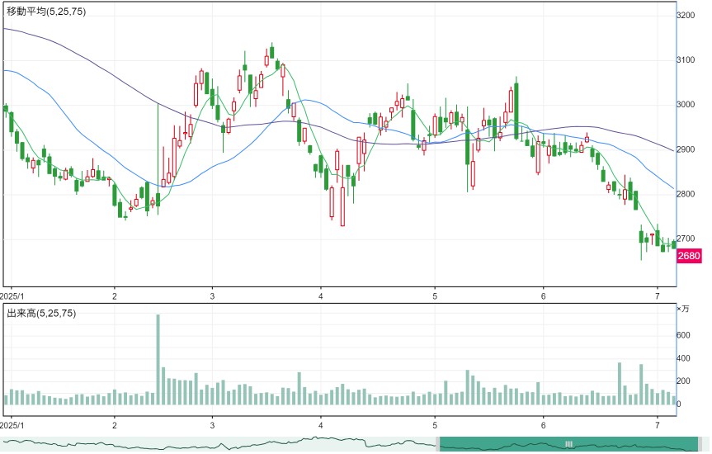The width and height of the screenshot is (712, 454).
Task: Click the 200 volume axis label
Action: [683, 381]
